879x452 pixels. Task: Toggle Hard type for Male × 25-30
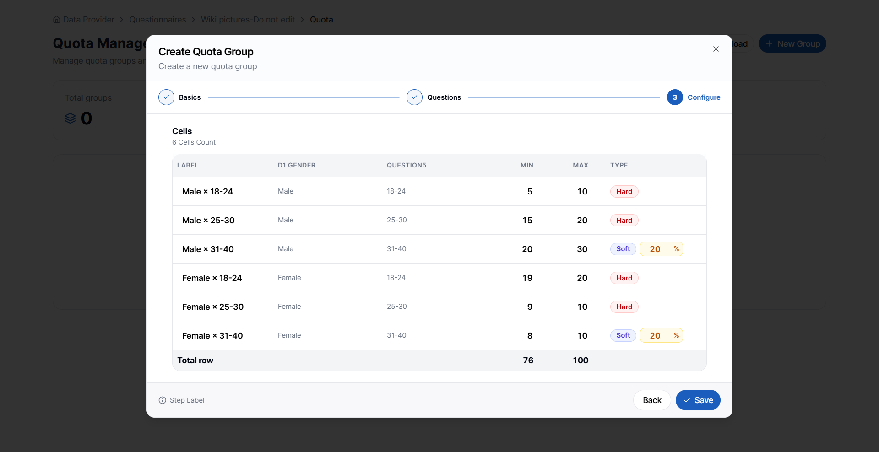pos(624,221)
